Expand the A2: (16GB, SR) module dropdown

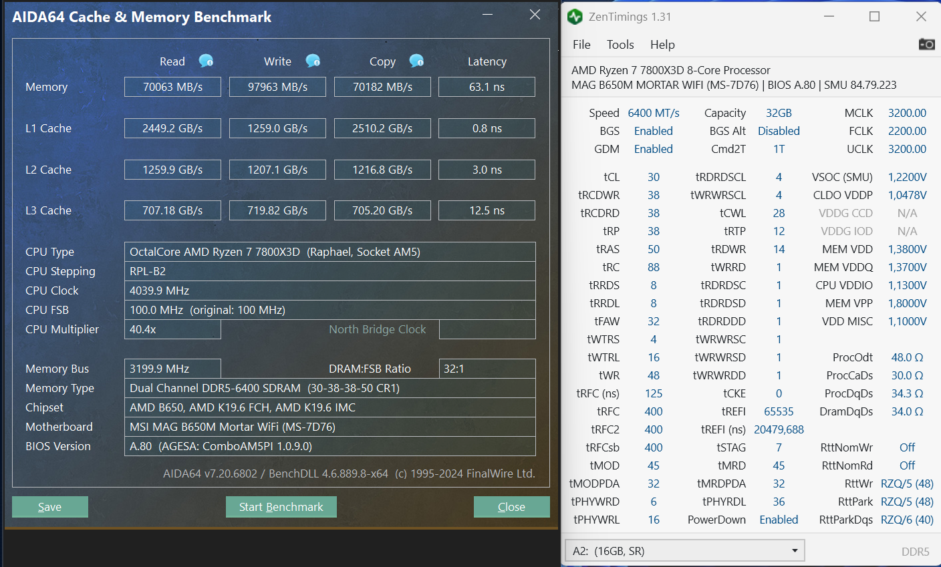coord(685,551)
